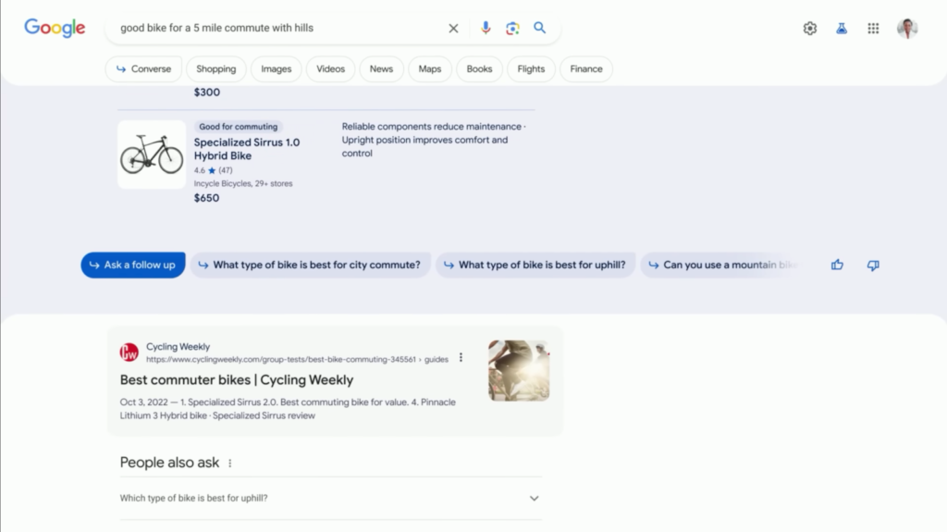Open Google Lens image search
The width and height of the screenshot is (947, 532).
(x=512, y=28)
